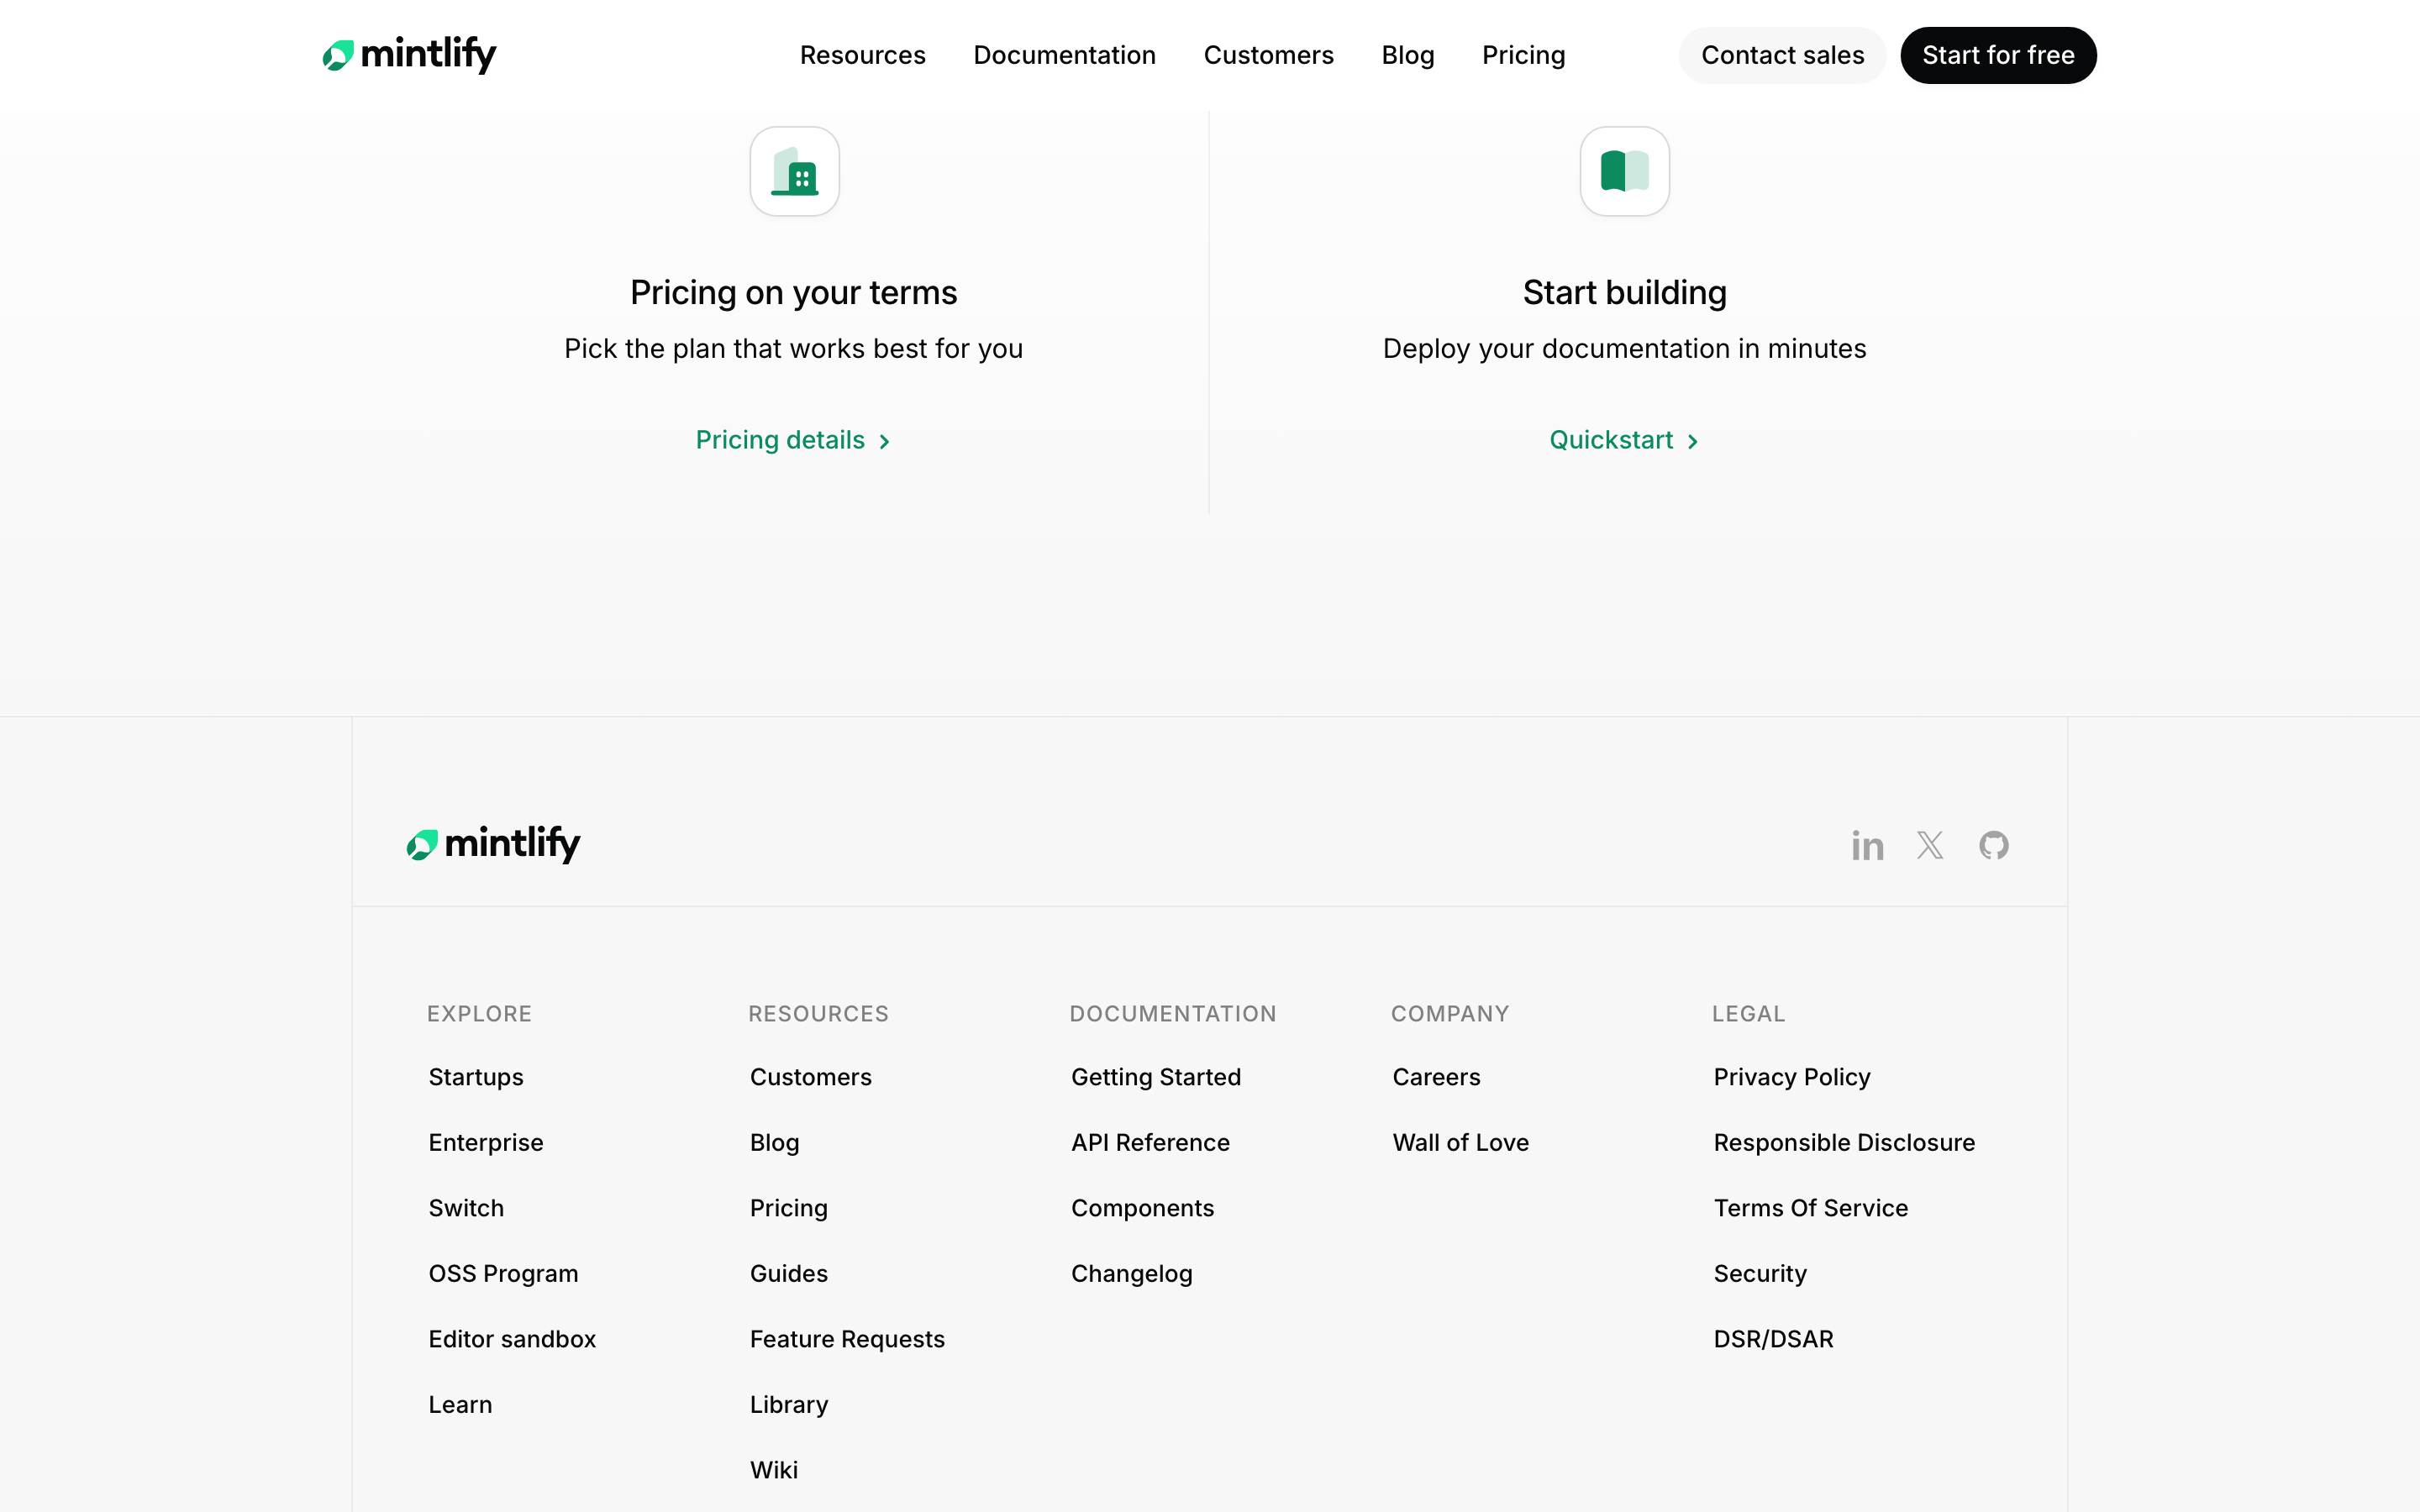Click 'Deploy your documentation in minutes' text
The image size is (2420, 1512).
coord(1625,349)
